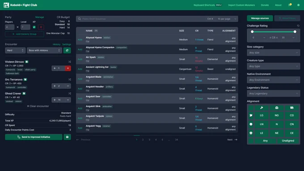Add Abyssal Hyena to the encounter
This screenshot has width=304, height=171.
click(x=80, y=40)
